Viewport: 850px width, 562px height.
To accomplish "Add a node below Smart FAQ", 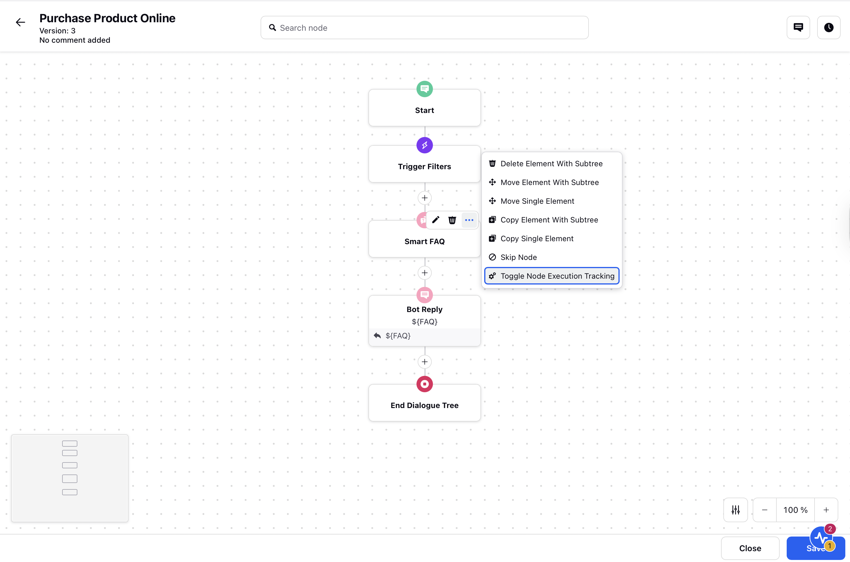I will point(424,273).
